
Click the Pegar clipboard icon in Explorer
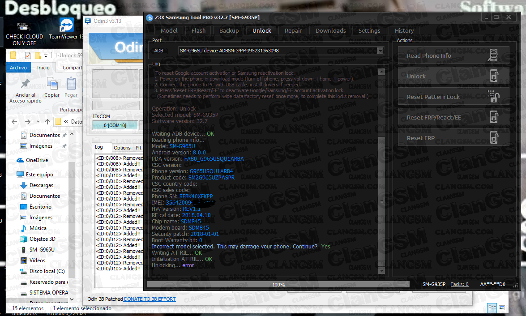71,84
